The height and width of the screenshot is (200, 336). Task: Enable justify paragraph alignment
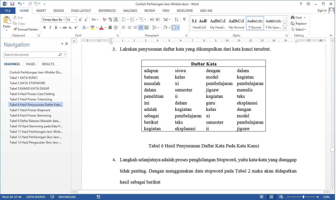140,27
